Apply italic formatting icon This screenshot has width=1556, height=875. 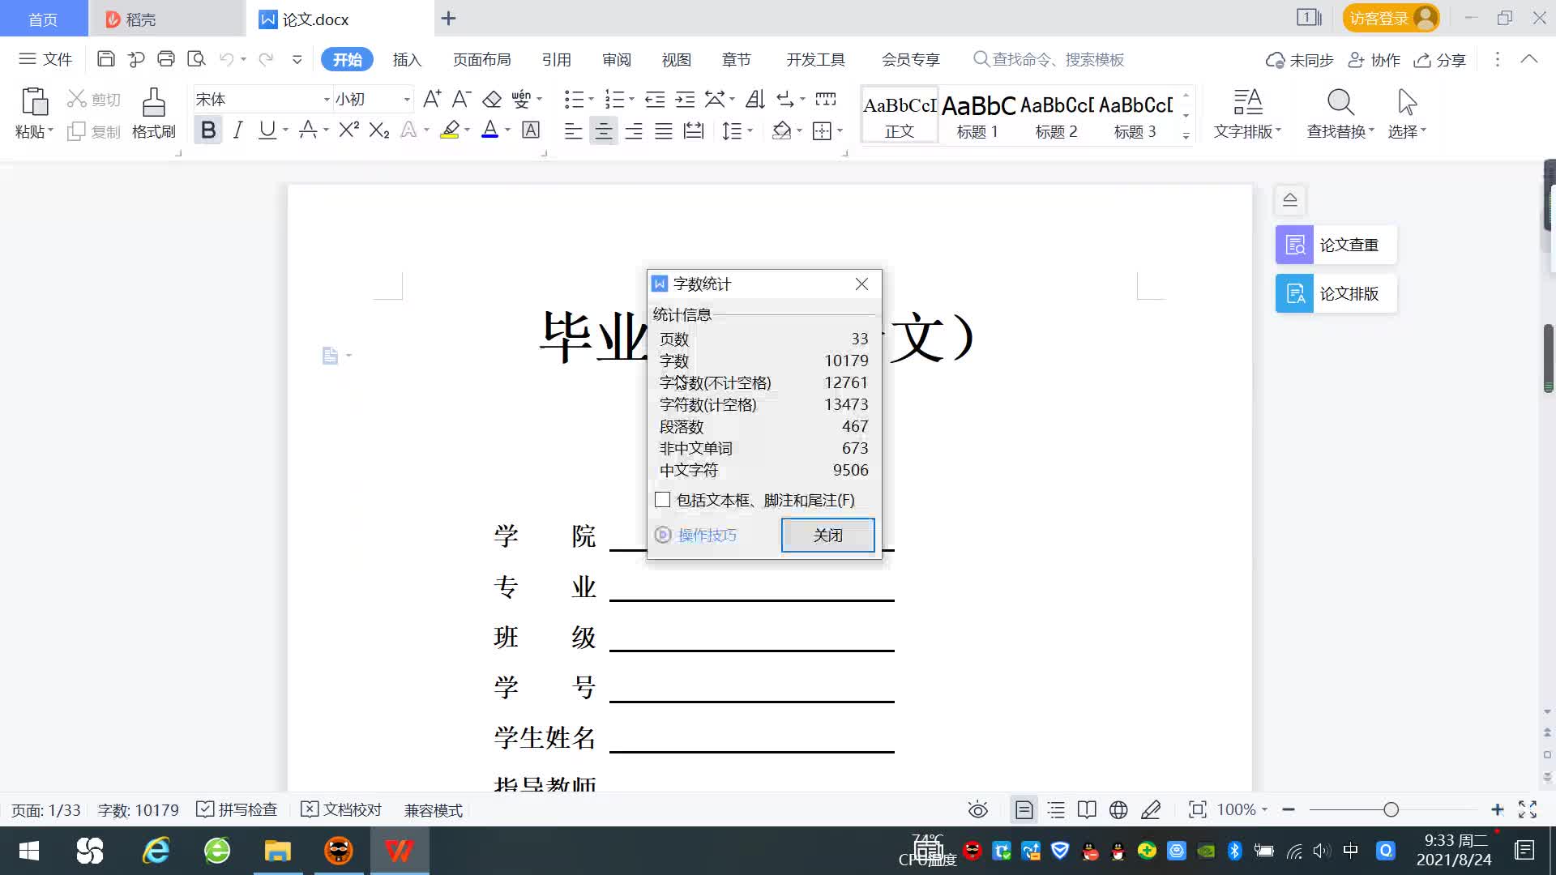237,130
